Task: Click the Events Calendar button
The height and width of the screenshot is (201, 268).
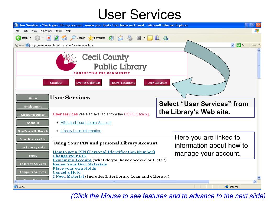Action: pos(88,82)
